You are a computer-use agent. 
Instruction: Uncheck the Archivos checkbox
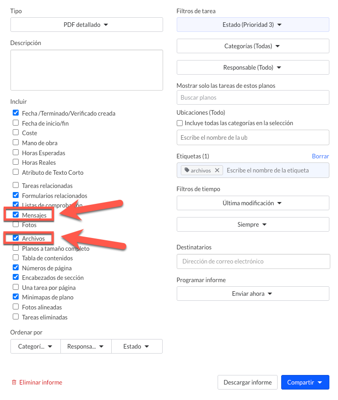coord(16,238)
